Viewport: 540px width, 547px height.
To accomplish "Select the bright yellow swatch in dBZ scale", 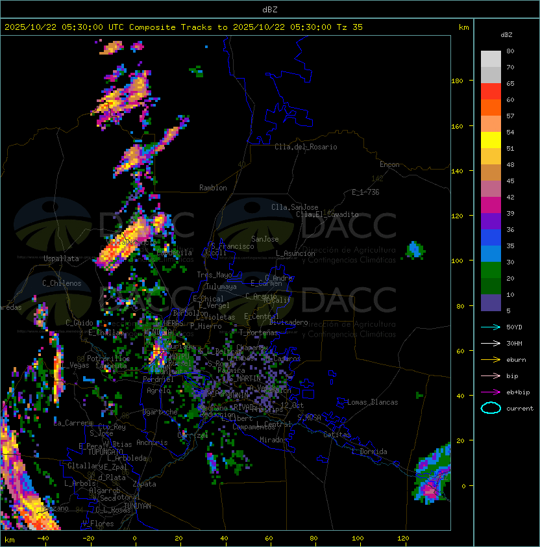I will click(x=491, y=140).
